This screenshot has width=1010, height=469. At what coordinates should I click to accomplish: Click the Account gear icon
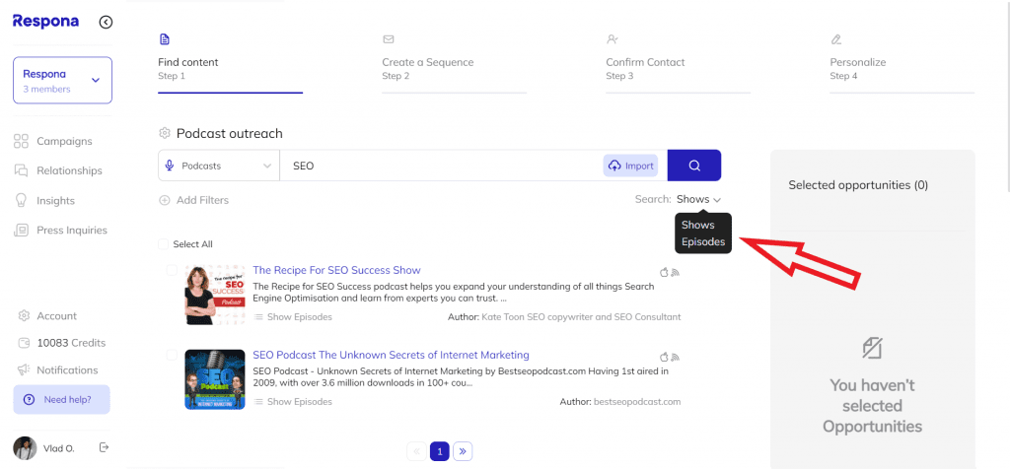pyautogui.click(x=24, y=316)
